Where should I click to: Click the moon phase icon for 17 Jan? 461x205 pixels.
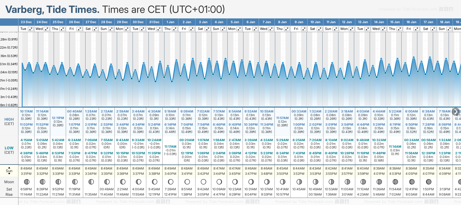(x=428, y=182)
